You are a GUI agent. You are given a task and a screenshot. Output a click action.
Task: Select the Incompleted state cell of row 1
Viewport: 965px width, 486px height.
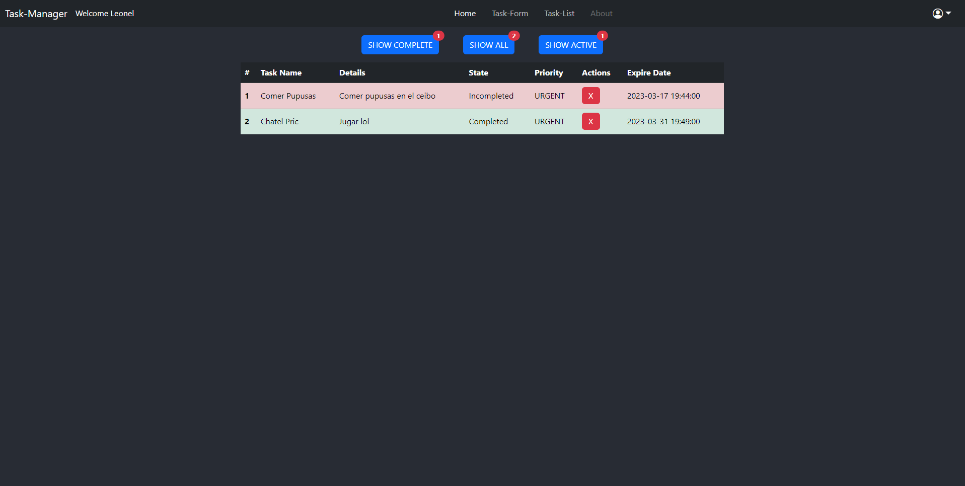click(x=491, y=96)
